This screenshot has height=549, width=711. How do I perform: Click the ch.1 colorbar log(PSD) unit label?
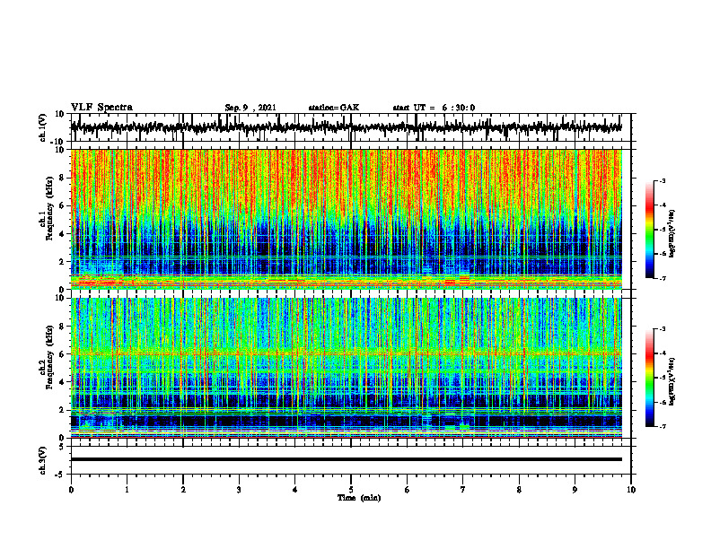[x=672, y=233]
